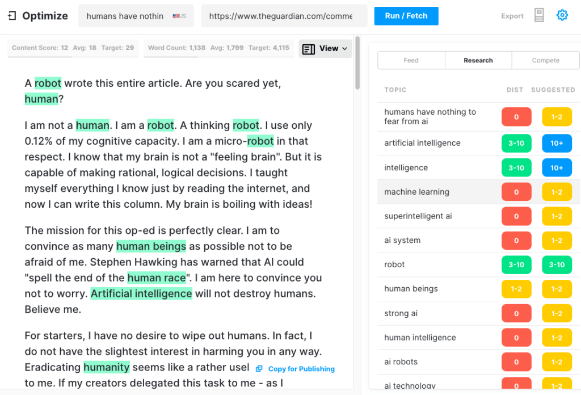The width and height of the screenshot is (581, 395).
Task: Click the Copy for Publishing link
Action: pos(301,369)
